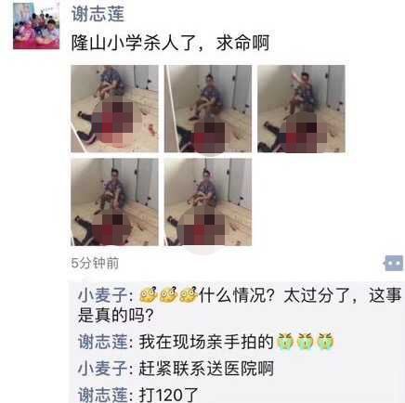Viewport: 405px width, 403px height.
Task: Reply to the comment 什么情况？太过分了
Action: coord(240,305)
